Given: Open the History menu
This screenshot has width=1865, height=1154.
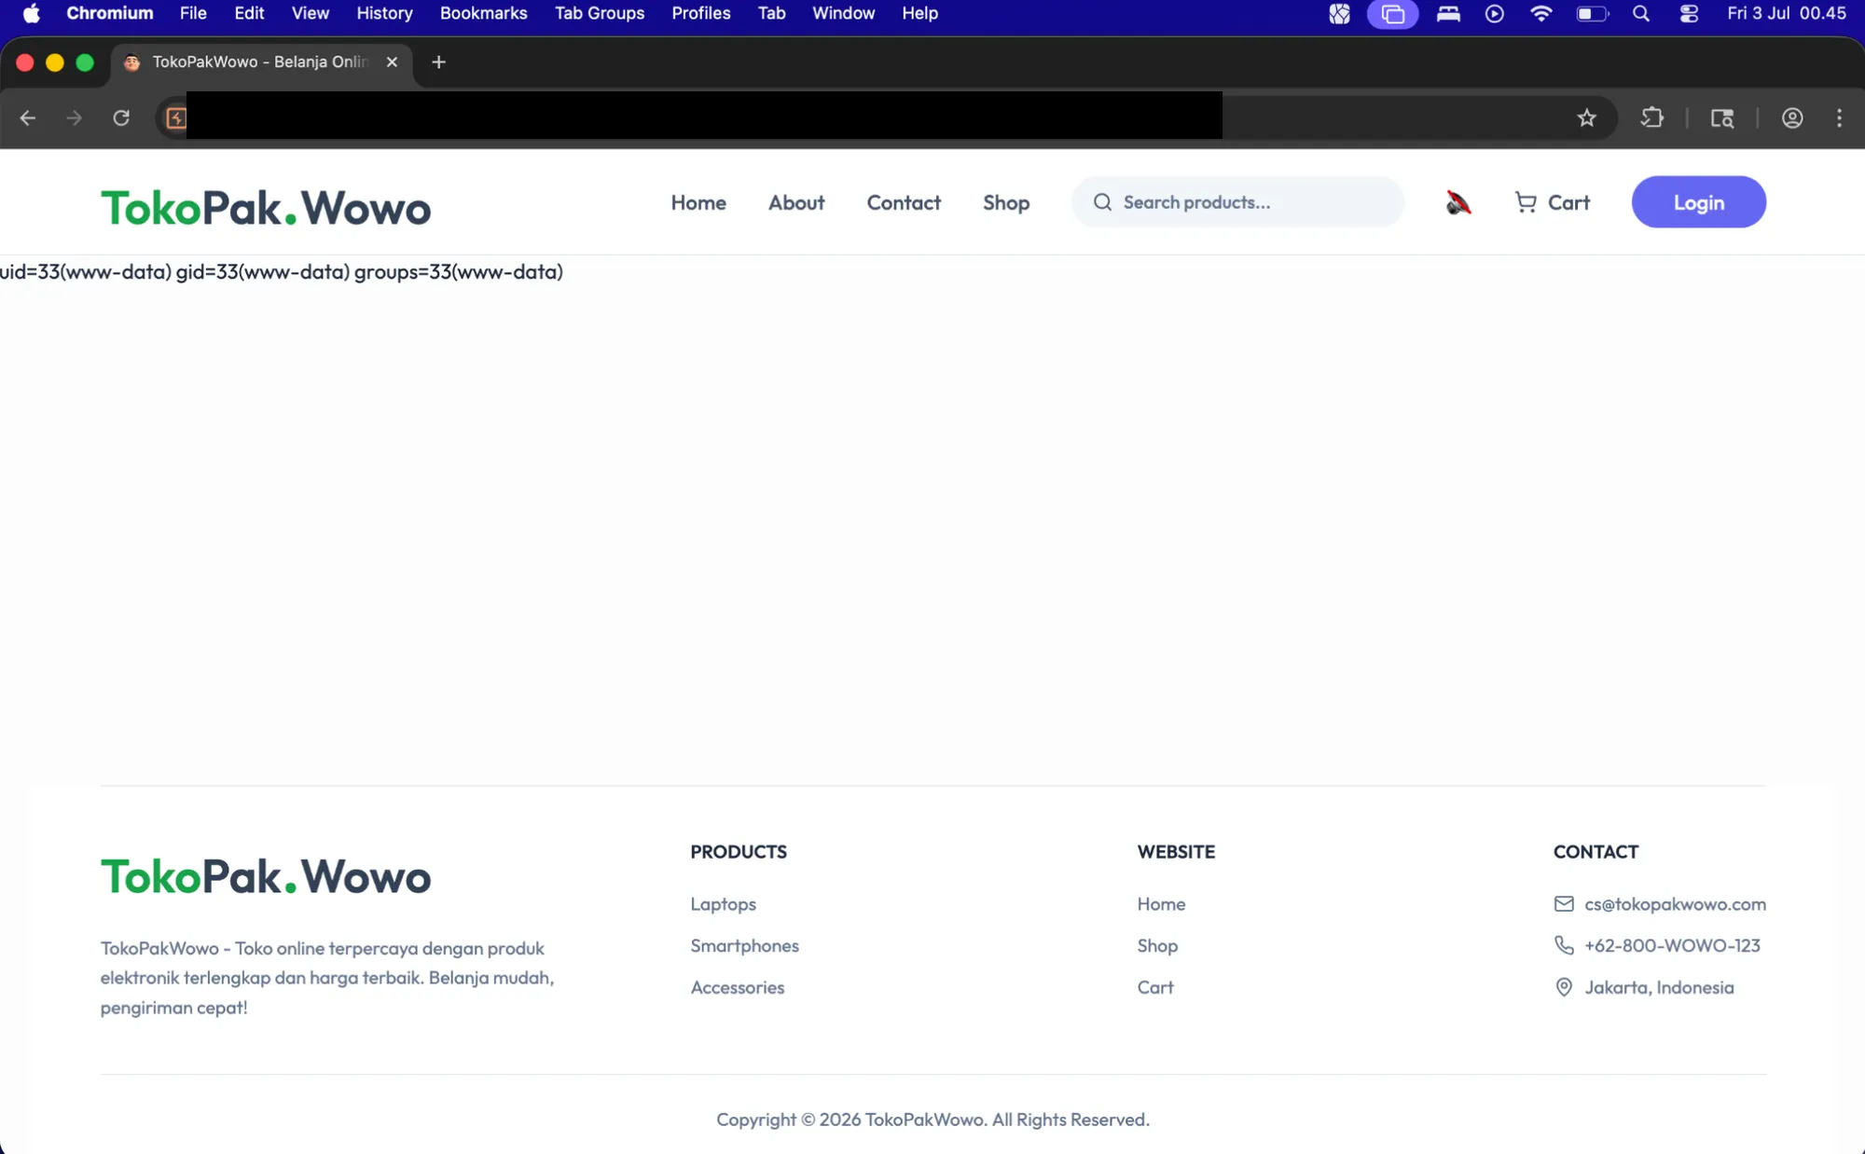Looking at the screenshot, I should pos(384,14).
